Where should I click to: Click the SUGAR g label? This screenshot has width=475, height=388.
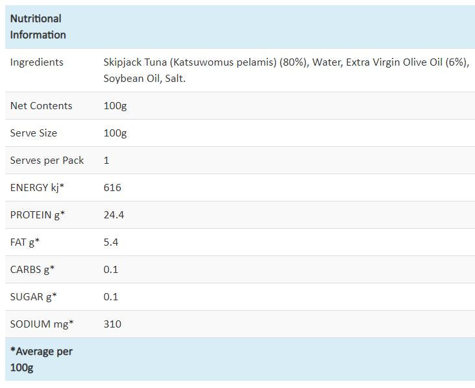coord(33,297)
